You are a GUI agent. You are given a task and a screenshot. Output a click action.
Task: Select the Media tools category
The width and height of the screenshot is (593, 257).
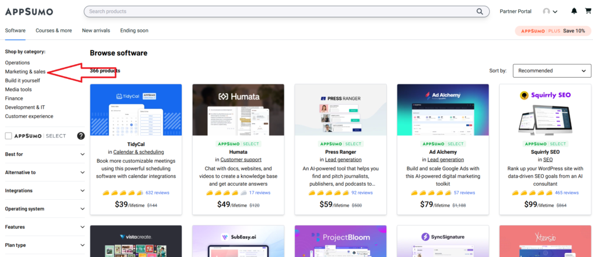18,90
